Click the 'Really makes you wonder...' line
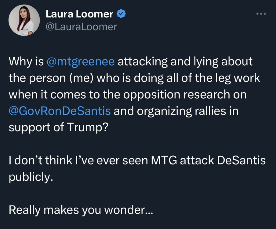 pyautogui.click(x=81, y=209)
